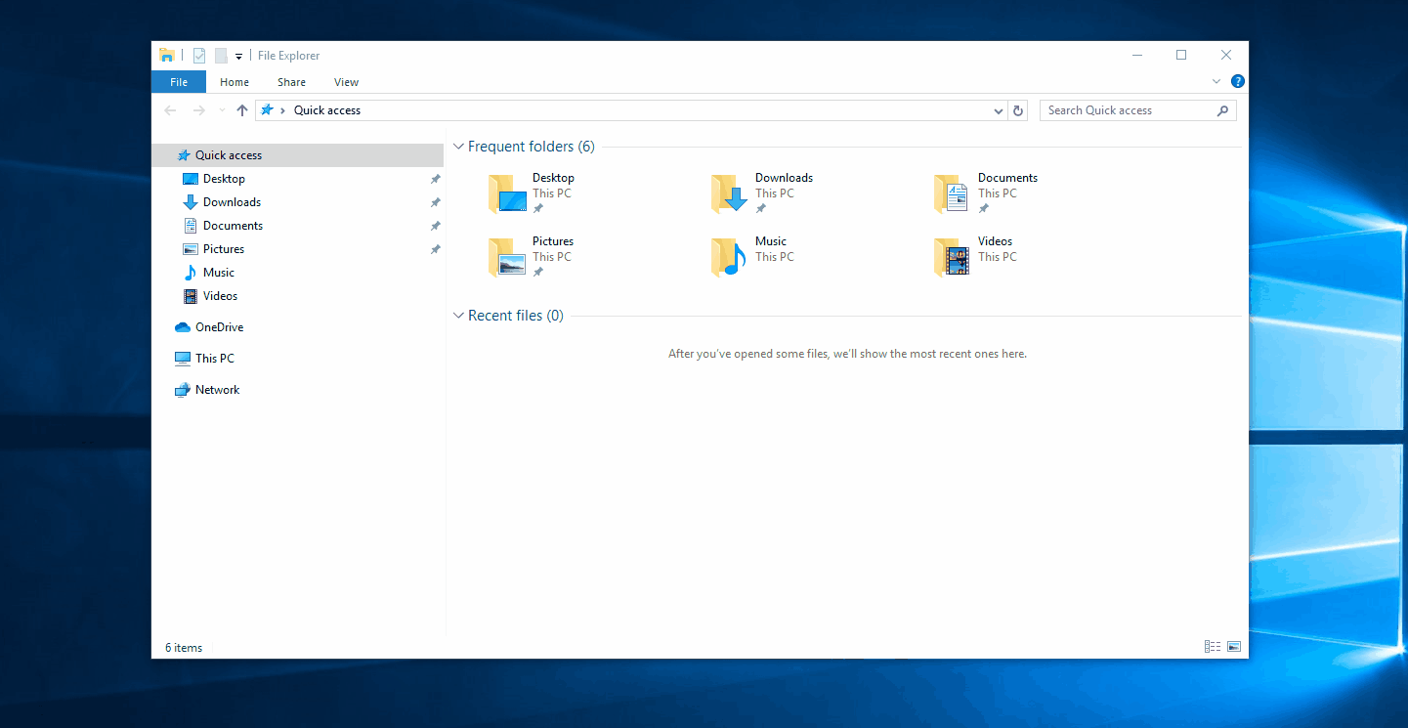Image resolution: width=1408 pixels, height=728 pixels.
Task: Open the Music folder icon in Frequent folders
Action: (728, 257)
